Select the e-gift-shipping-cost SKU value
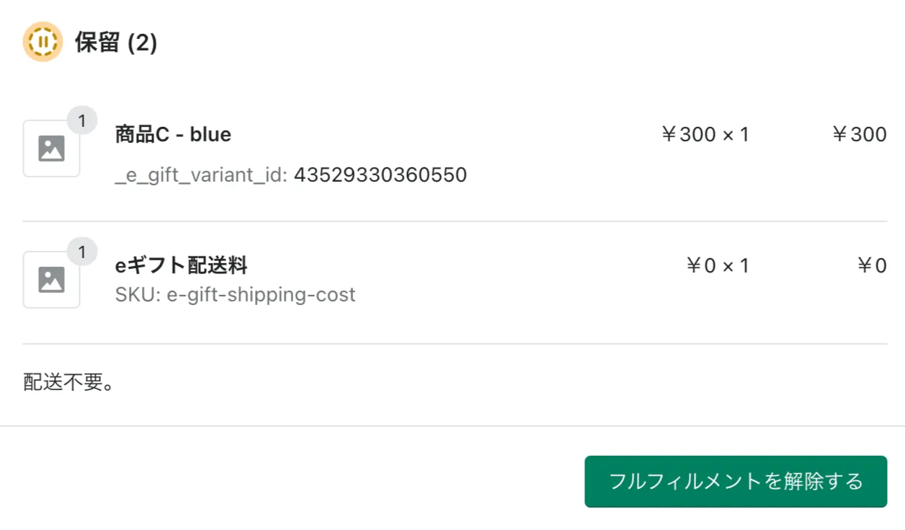The image size is (905, 530). click(261, 295)
